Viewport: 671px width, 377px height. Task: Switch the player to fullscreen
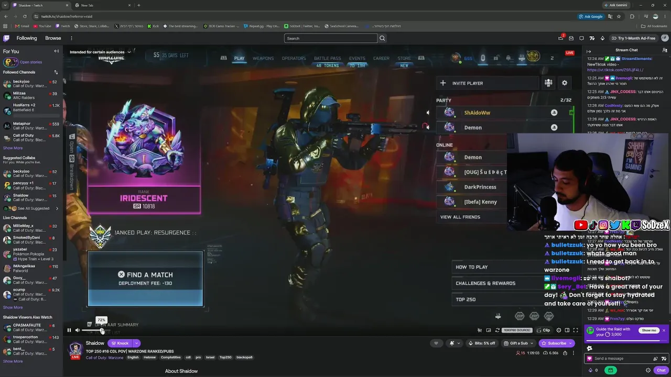(x=576, y=330)
